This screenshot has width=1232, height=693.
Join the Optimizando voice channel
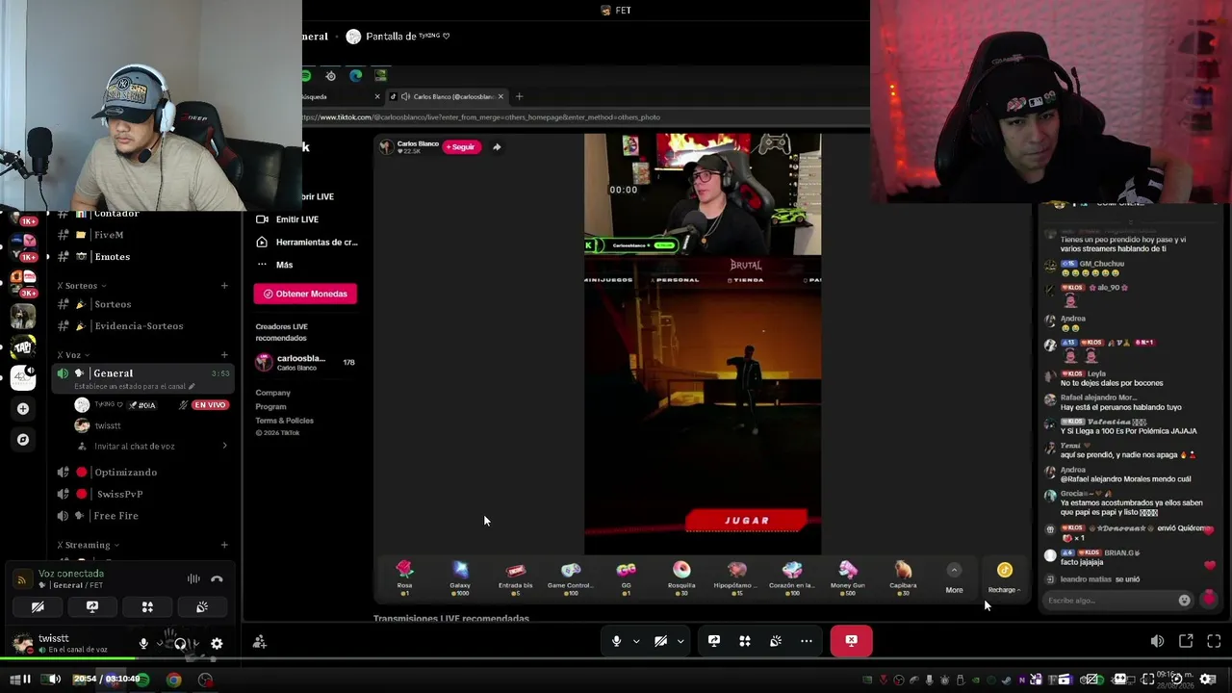[125, 473]
